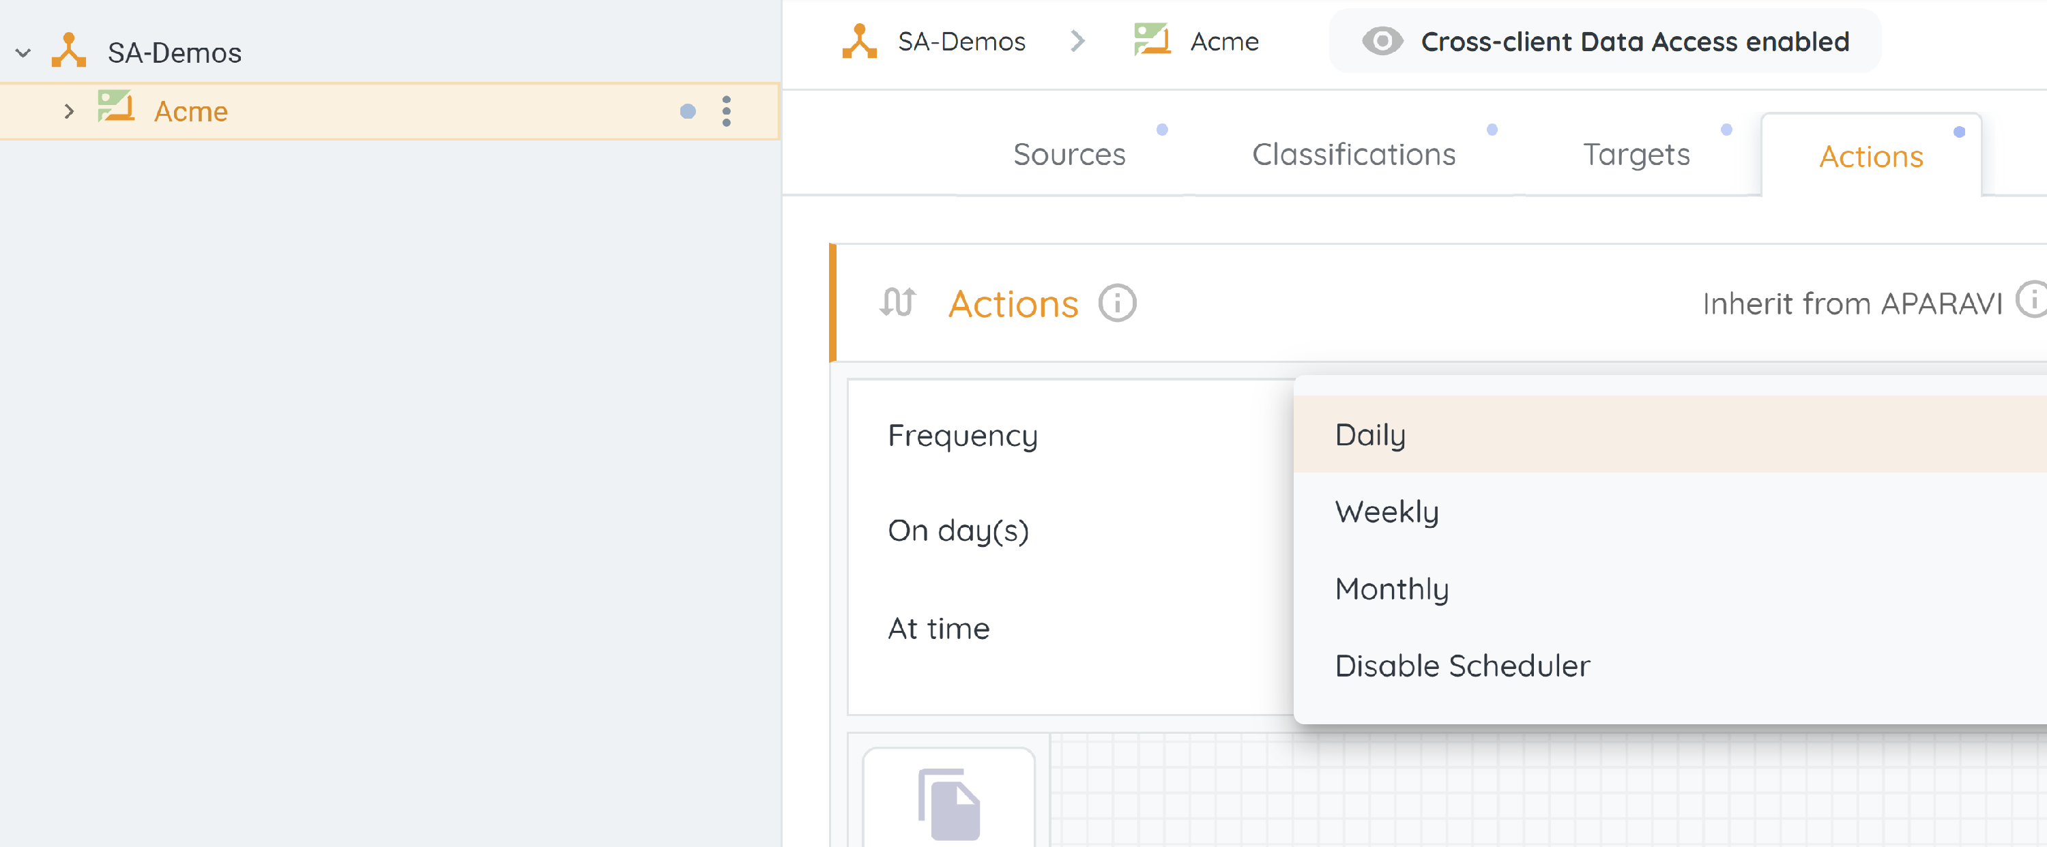Open the Classifications tab
The width and height of the screenshot is (2047, 847).
click(x=1353, y=154)
